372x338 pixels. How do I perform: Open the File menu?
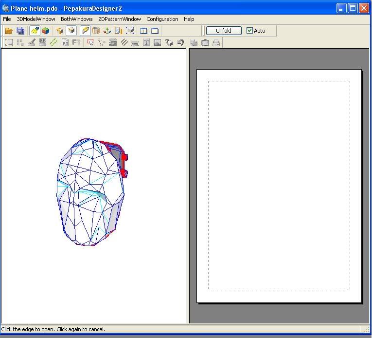(x=7, y=19)
